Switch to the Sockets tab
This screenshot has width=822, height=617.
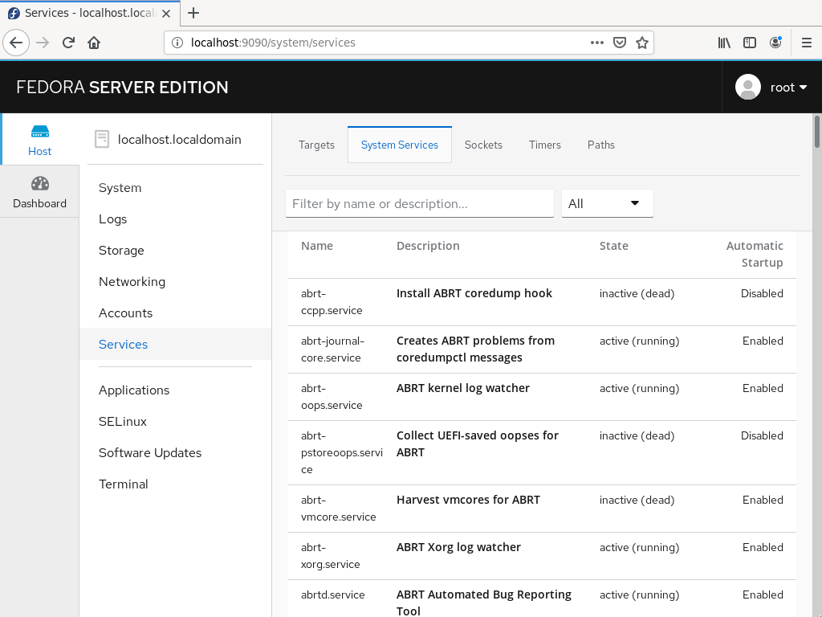[483, 145]
